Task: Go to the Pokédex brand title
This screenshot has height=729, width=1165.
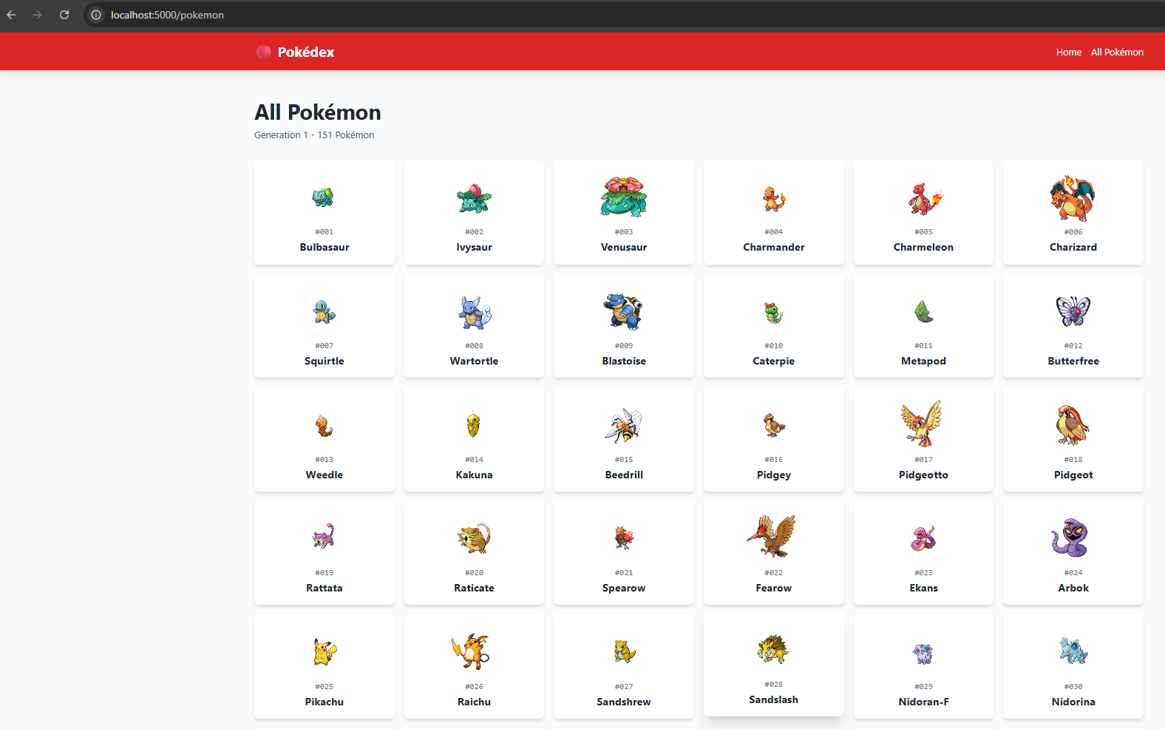Action: 306,52
